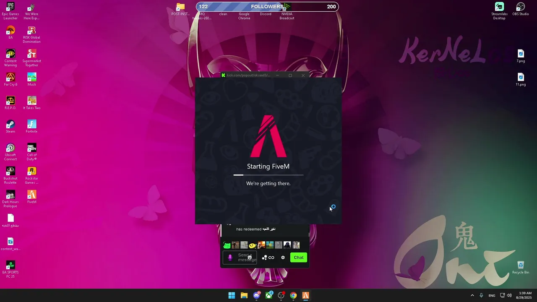The width and height of the screenshot is (537, 302).
Task: Open the network tray icon
Action: point(502,295)
